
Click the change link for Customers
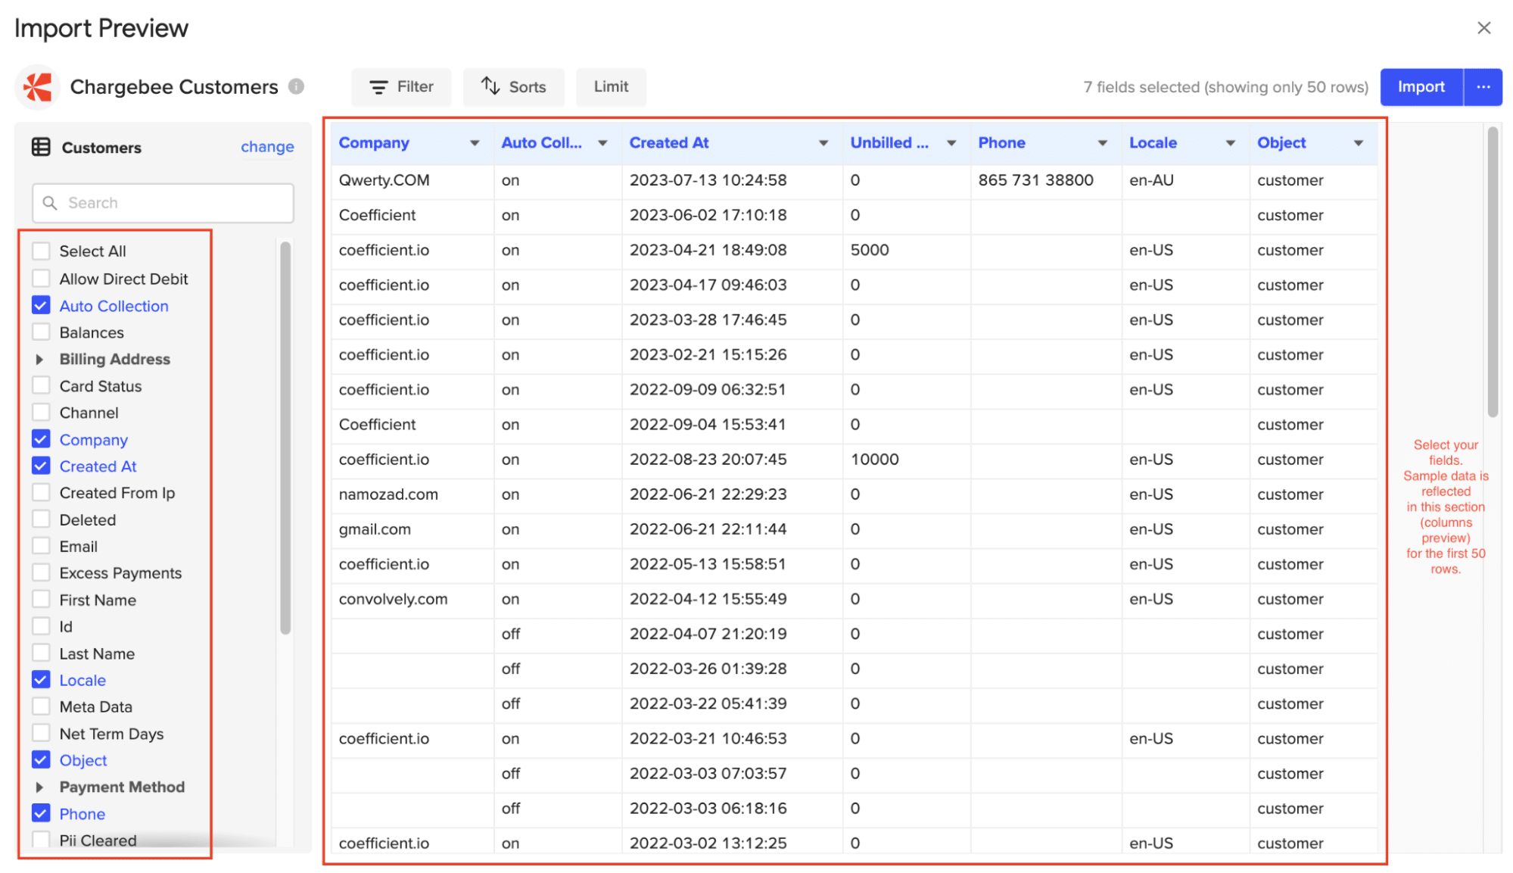coord(267,147)
